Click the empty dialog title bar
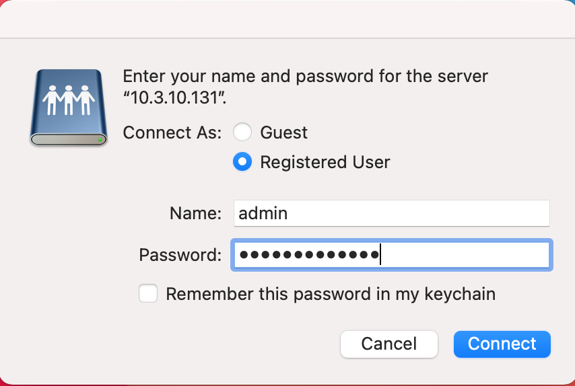 [287, 19]
